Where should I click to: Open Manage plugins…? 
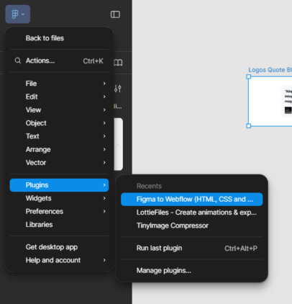click(x=192, y=271)
